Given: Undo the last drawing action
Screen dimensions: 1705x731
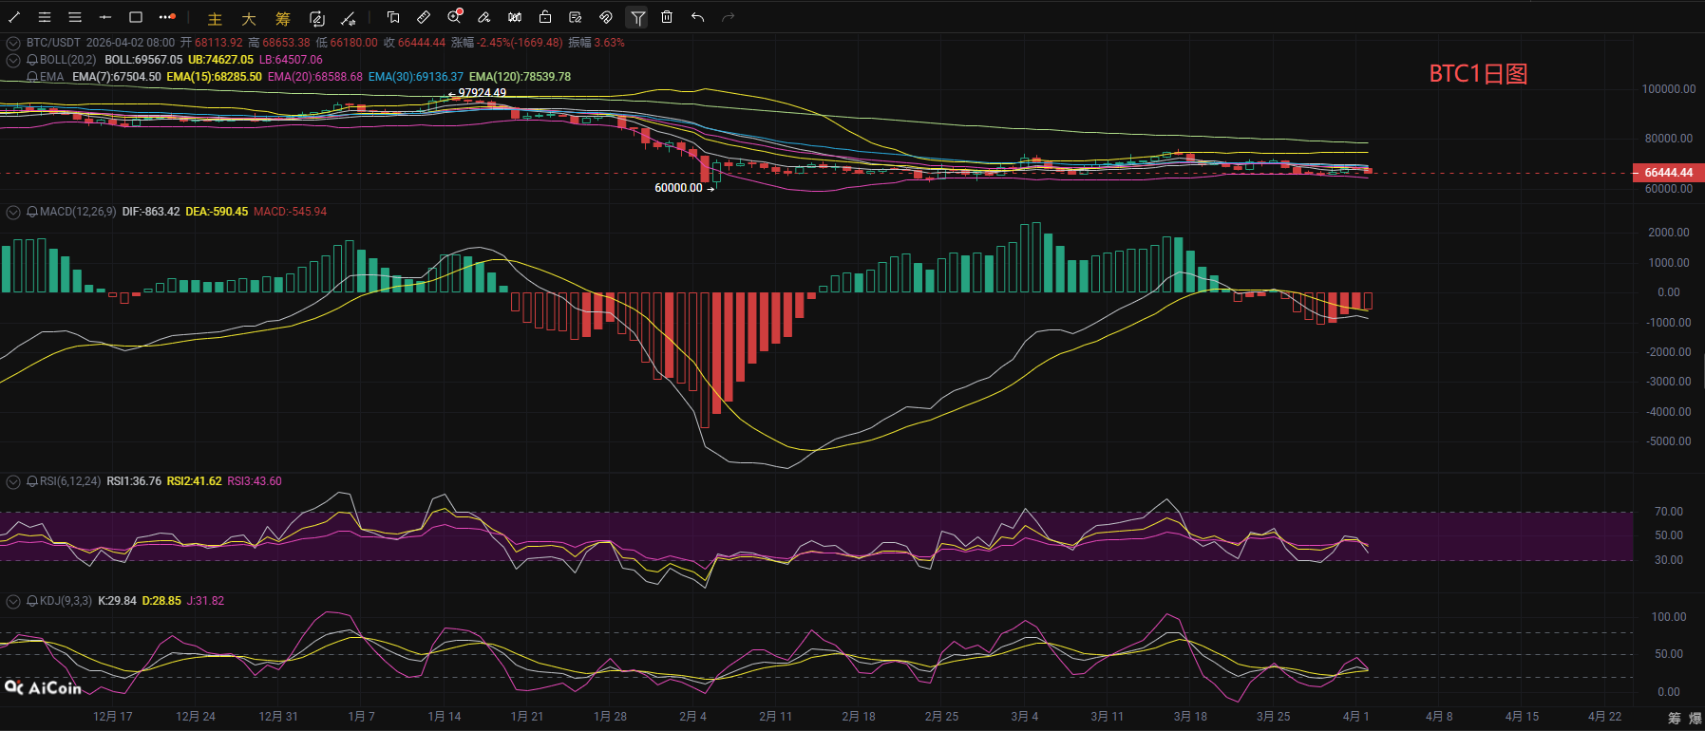Looking at the screenshot, I should [x=698, y=17].
